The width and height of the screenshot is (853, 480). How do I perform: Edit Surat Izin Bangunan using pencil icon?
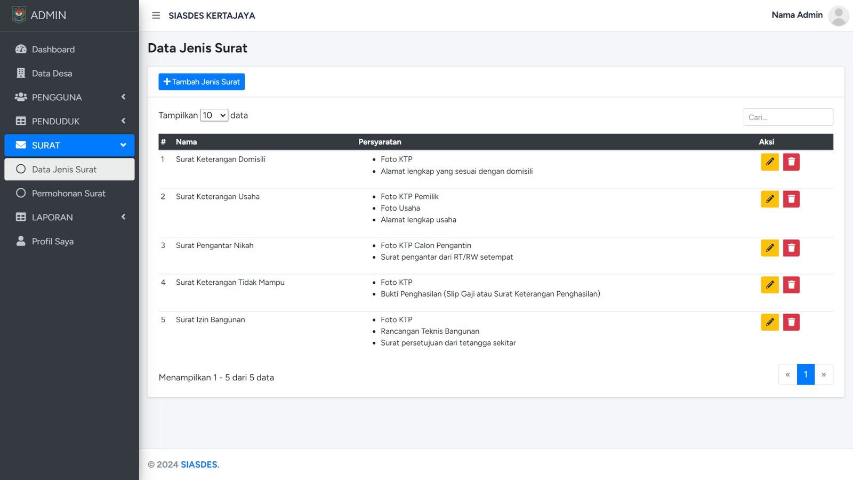(x=769, y=322)
